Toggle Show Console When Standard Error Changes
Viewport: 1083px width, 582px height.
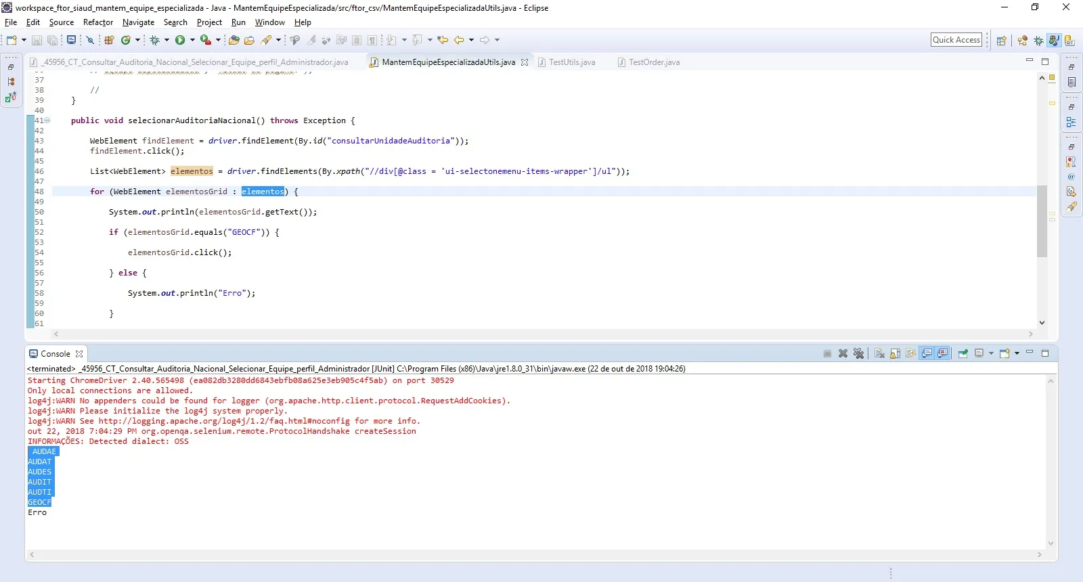(x=942, y=353)
